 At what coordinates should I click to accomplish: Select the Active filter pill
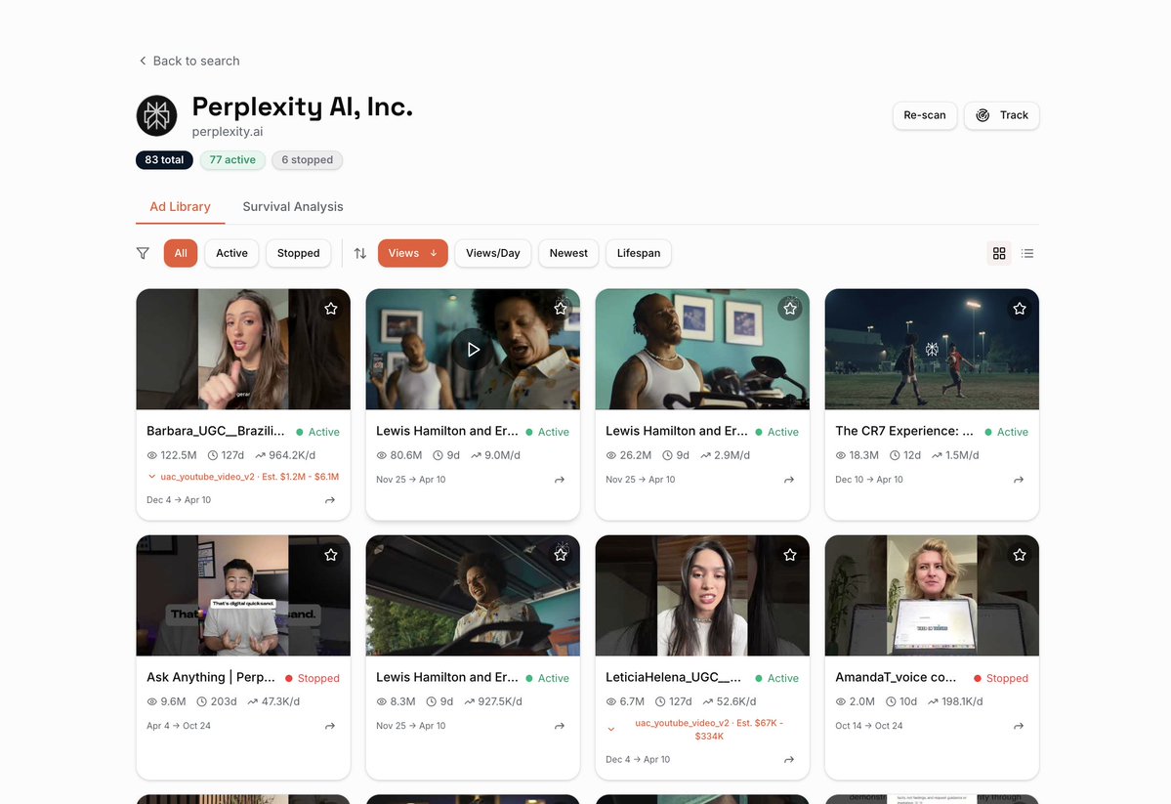[231, 253]
